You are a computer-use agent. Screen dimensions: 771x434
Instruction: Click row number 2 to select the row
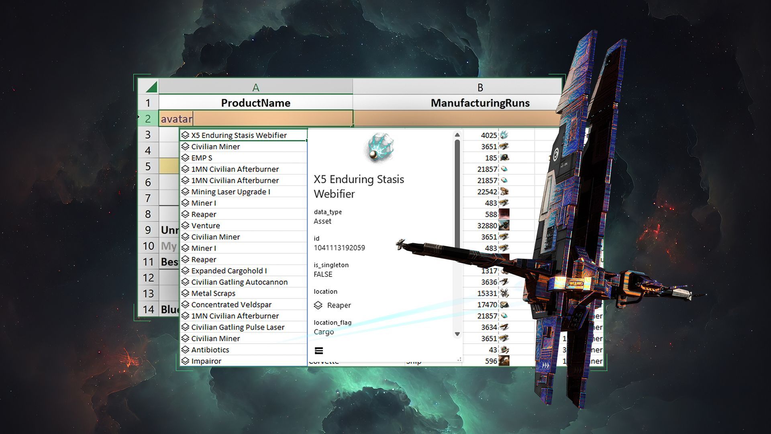pyautogui.click(x=148, y=119)
